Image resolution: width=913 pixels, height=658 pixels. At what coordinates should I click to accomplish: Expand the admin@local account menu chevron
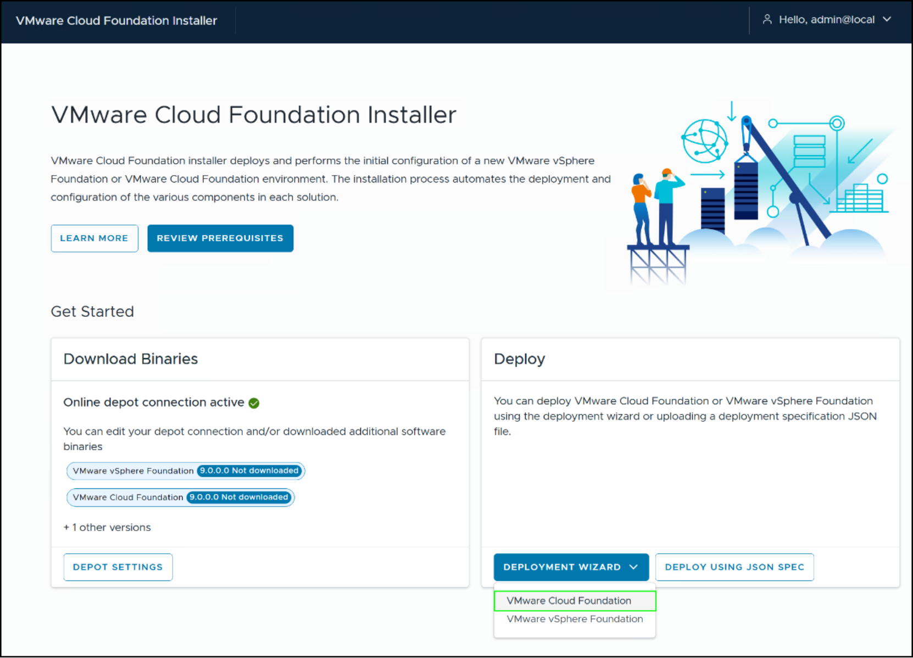pyautogui.click(x=887, y=19)
